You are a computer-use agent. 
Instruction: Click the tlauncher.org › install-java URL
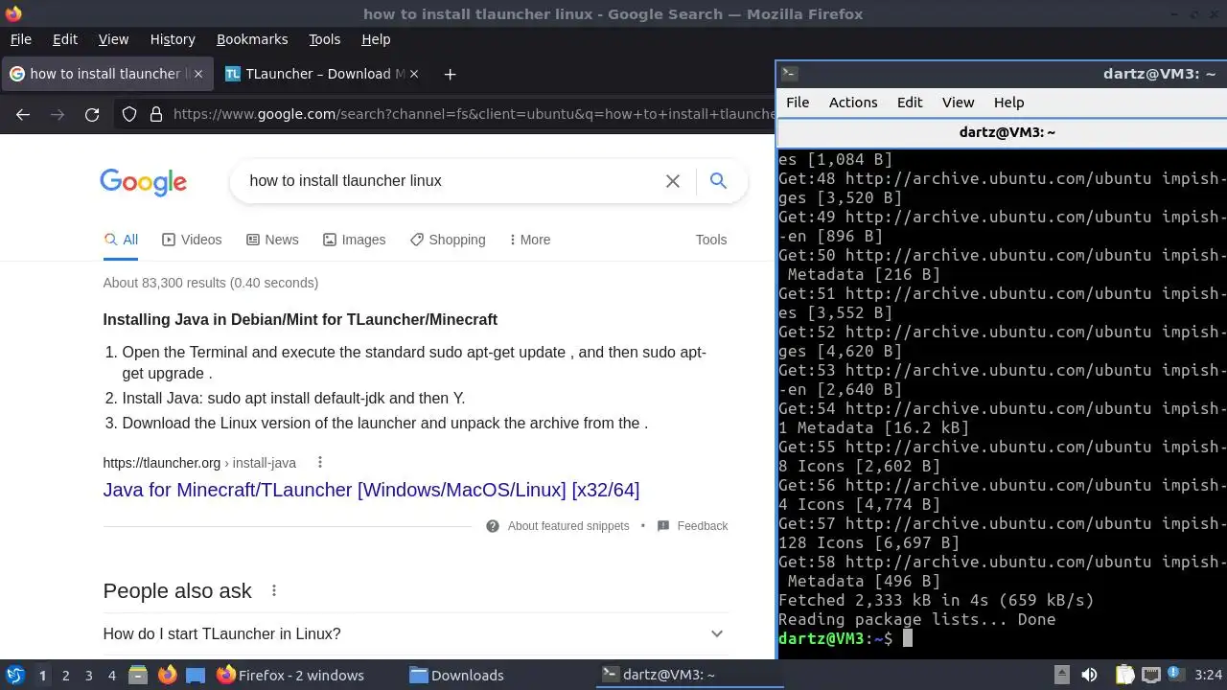click(199, 463)
